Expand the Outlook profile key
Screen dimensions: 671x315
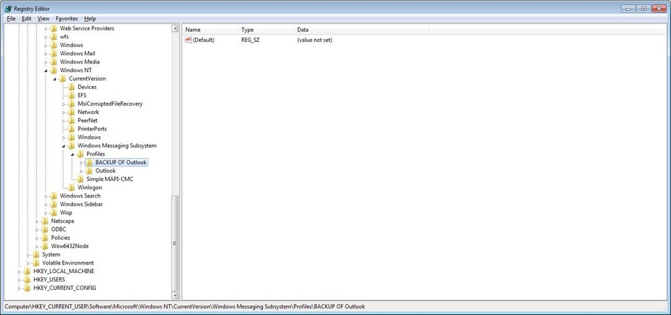pos(81,171)
